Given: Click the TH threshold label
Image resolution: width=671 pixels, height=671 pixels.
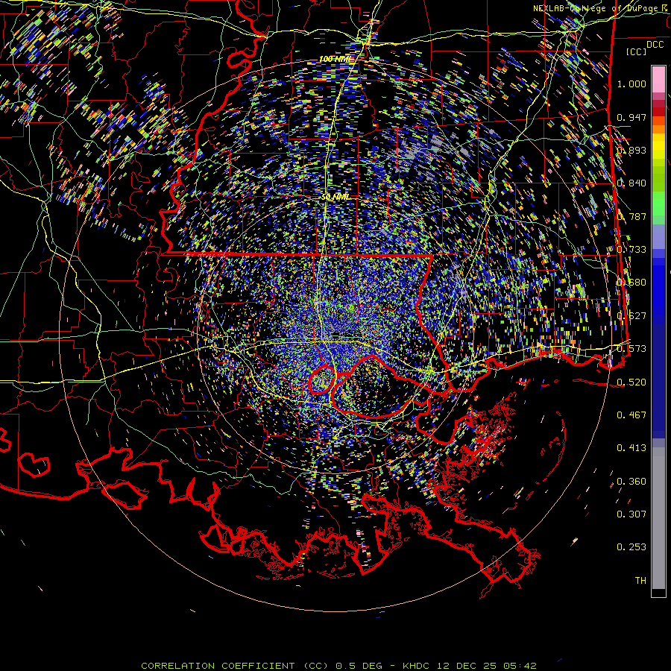Looking at the screenshot, I should (640, 580).
